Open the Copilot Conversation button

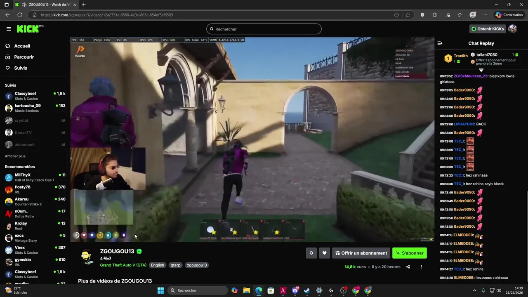(509, 15)
